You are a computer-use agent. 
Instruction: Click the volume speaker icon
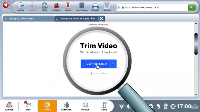129,106
